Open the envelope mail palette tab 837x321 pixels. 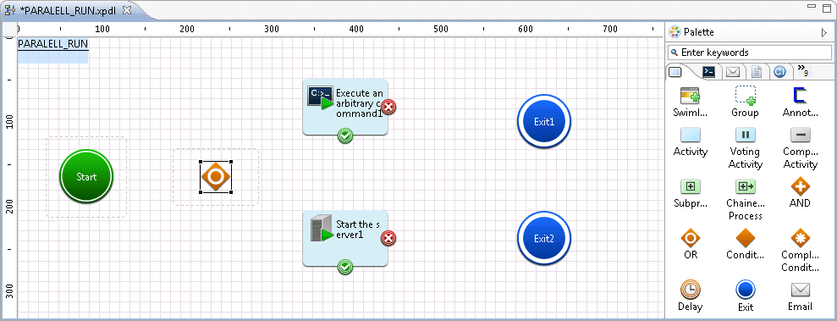tap(733, 72)
